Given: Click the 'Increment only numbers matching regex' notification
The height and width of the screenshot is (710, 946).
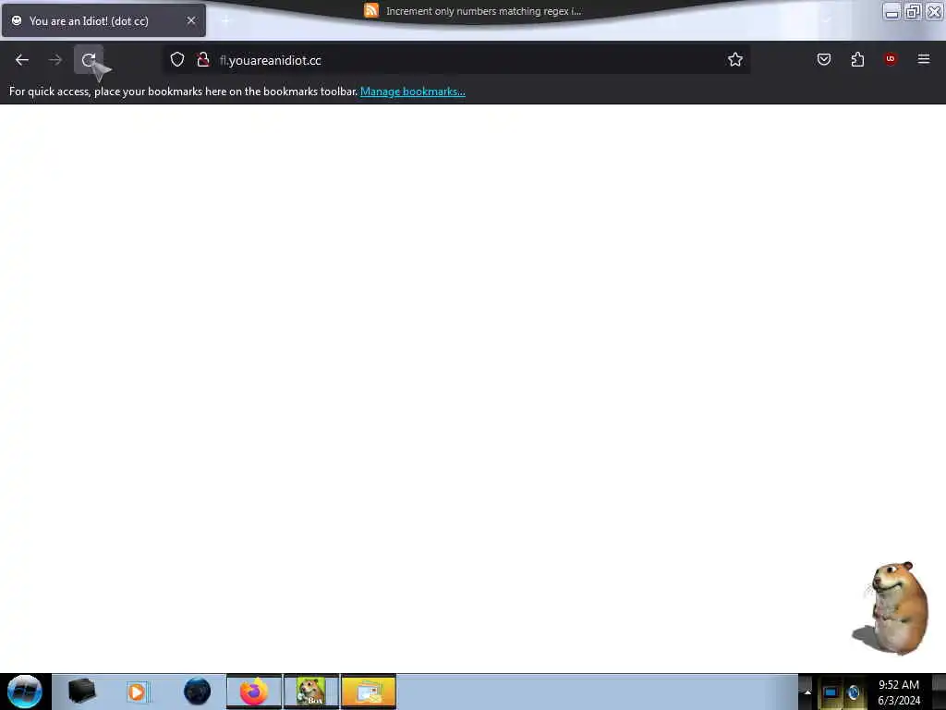Looking at the screenshot, I should point(483,11).
